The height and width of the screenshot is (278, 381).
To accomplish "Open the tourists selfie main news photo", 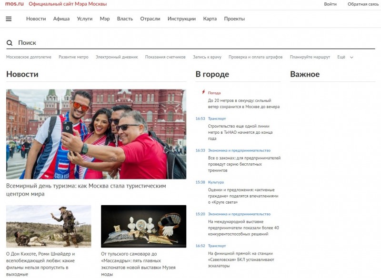I will [x=96, y=134].
